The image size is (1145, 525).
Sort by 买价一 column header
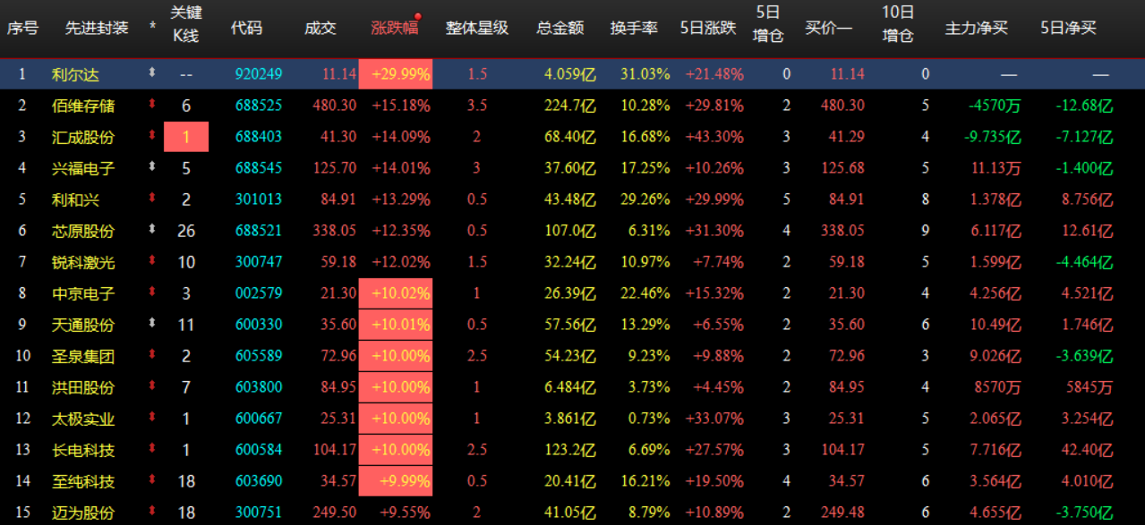(828, 28)
